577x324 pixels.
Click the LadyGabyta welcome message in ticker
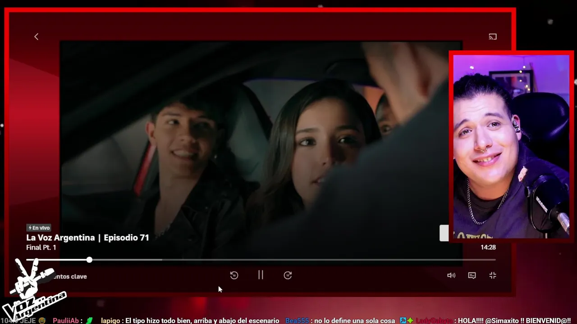pyautogui.click(x=493, y=320)
